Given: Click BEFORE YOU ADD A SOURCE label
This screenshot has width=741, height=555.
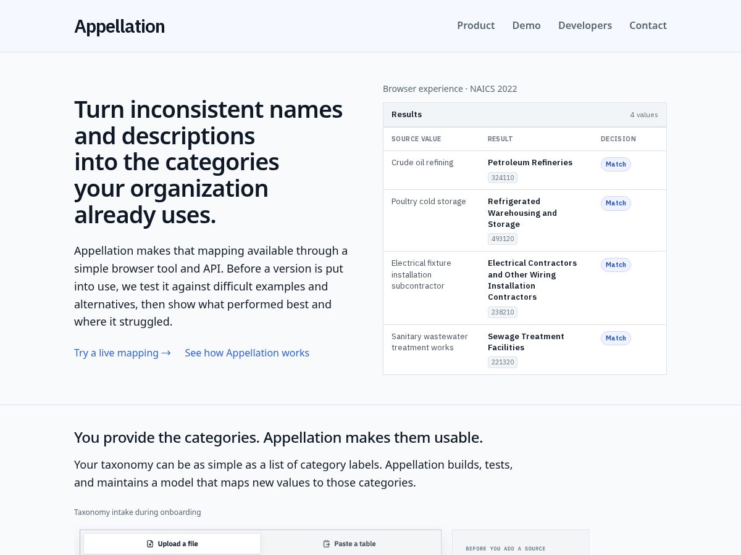Looking at the screenshot, I should pos(506,548).
